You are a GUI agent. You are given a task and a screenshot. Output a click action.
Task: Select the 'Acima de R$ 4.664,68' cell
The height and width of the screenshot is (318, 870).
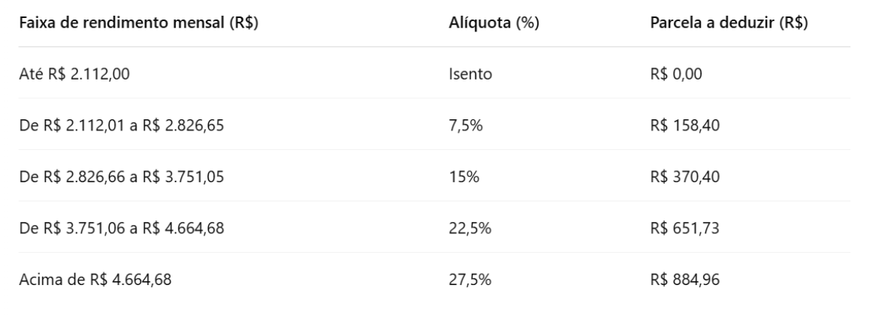click(95, 279)
